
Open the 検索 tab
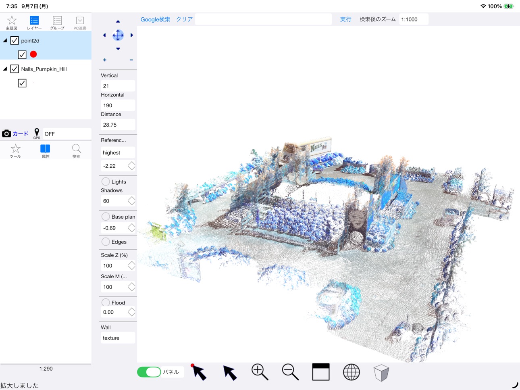click(x=76, y=151)
